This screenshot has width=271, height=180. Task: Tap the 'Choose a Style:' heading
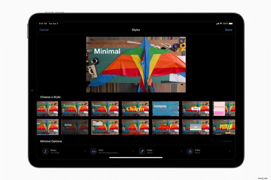[x=50, y=97]
